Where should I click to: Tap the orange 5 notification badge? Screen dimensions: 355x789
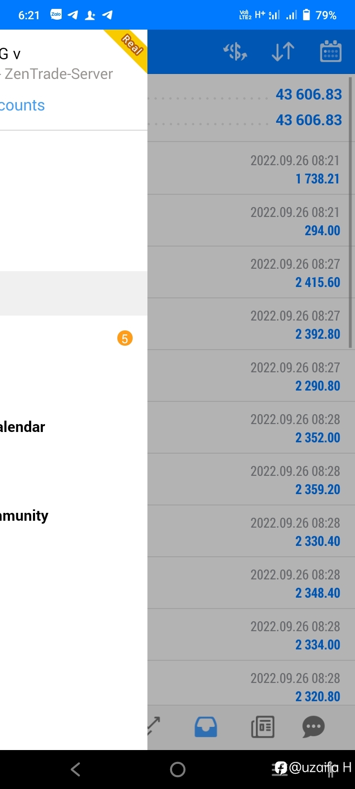click(x=125, y=338)
